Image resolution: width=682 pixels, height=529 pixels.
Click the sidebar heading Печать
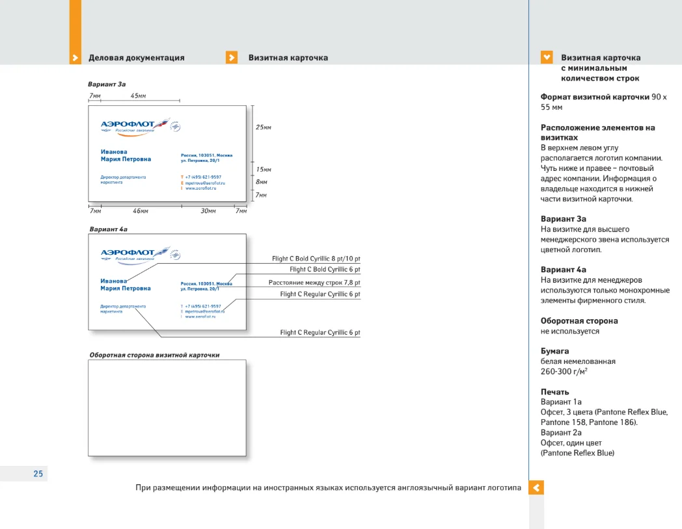point(554,392)
